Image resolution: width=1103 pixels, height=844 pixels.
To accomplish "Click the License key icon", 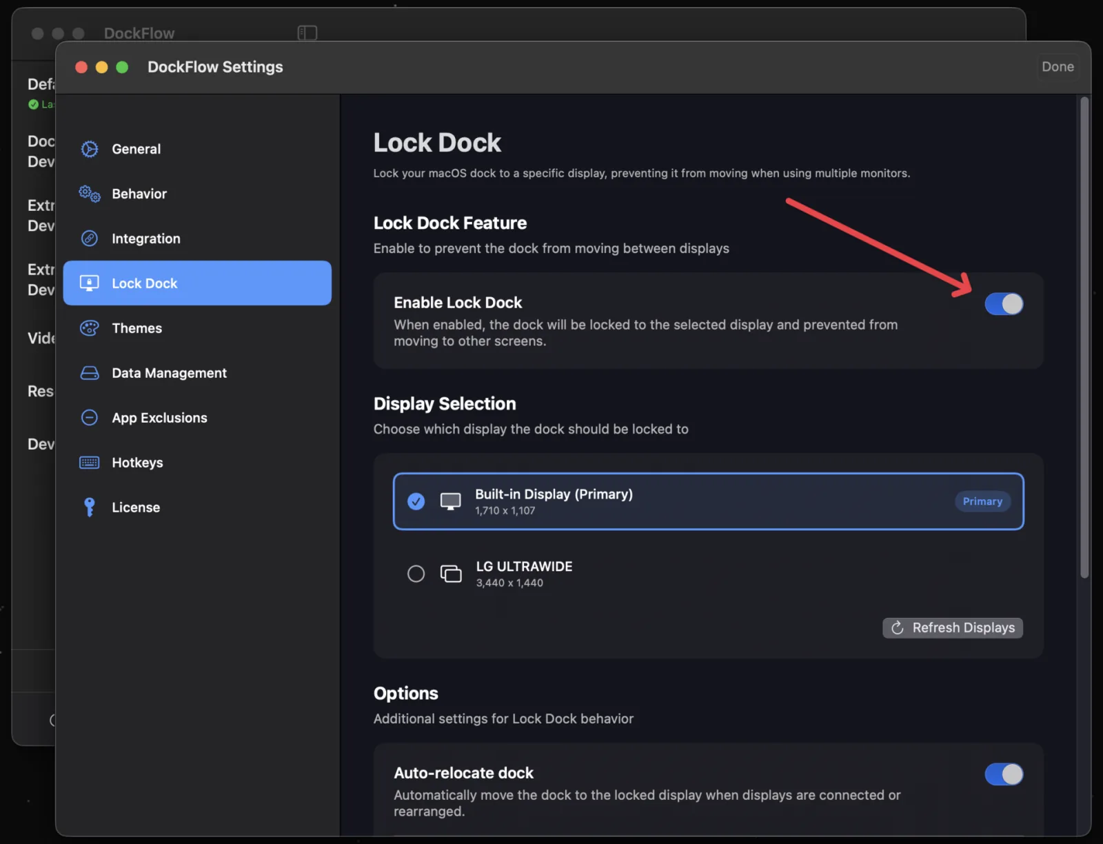I will (90, 508).
